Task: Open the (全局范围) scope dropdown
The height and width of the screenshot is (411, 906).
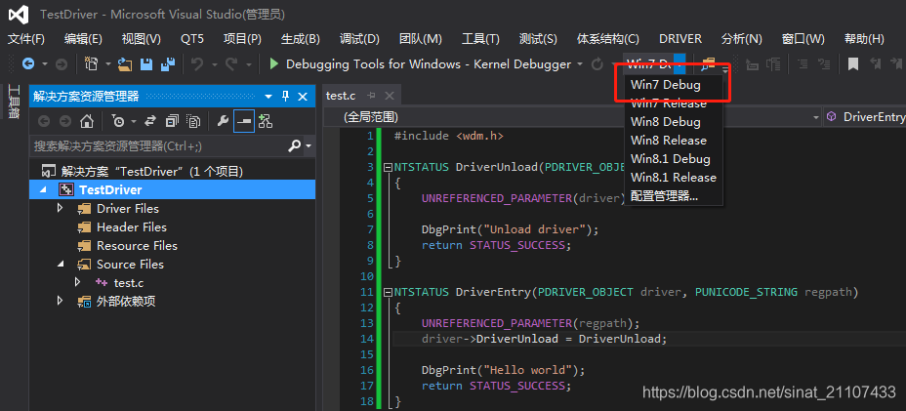Action: tap(816, 117)
